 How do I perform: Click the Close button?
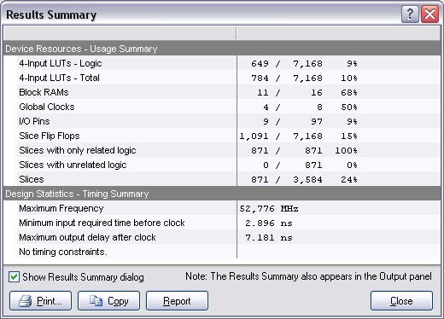coord(401,300)
